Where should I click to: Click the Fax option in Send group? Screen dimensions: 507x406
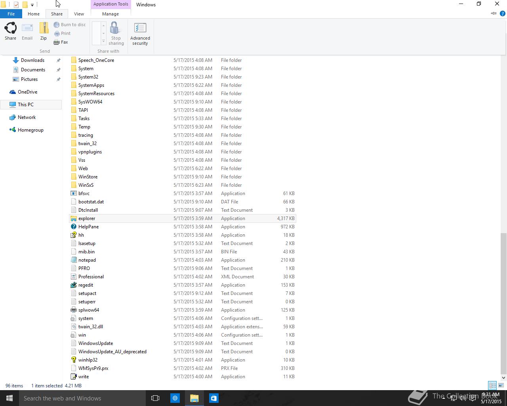[x=61, y=42]
